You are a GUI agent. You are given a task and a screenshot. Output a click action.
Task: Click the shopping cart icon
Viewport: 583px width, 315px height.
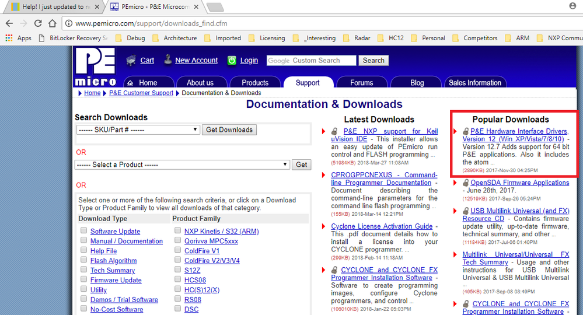click(131, 60)
